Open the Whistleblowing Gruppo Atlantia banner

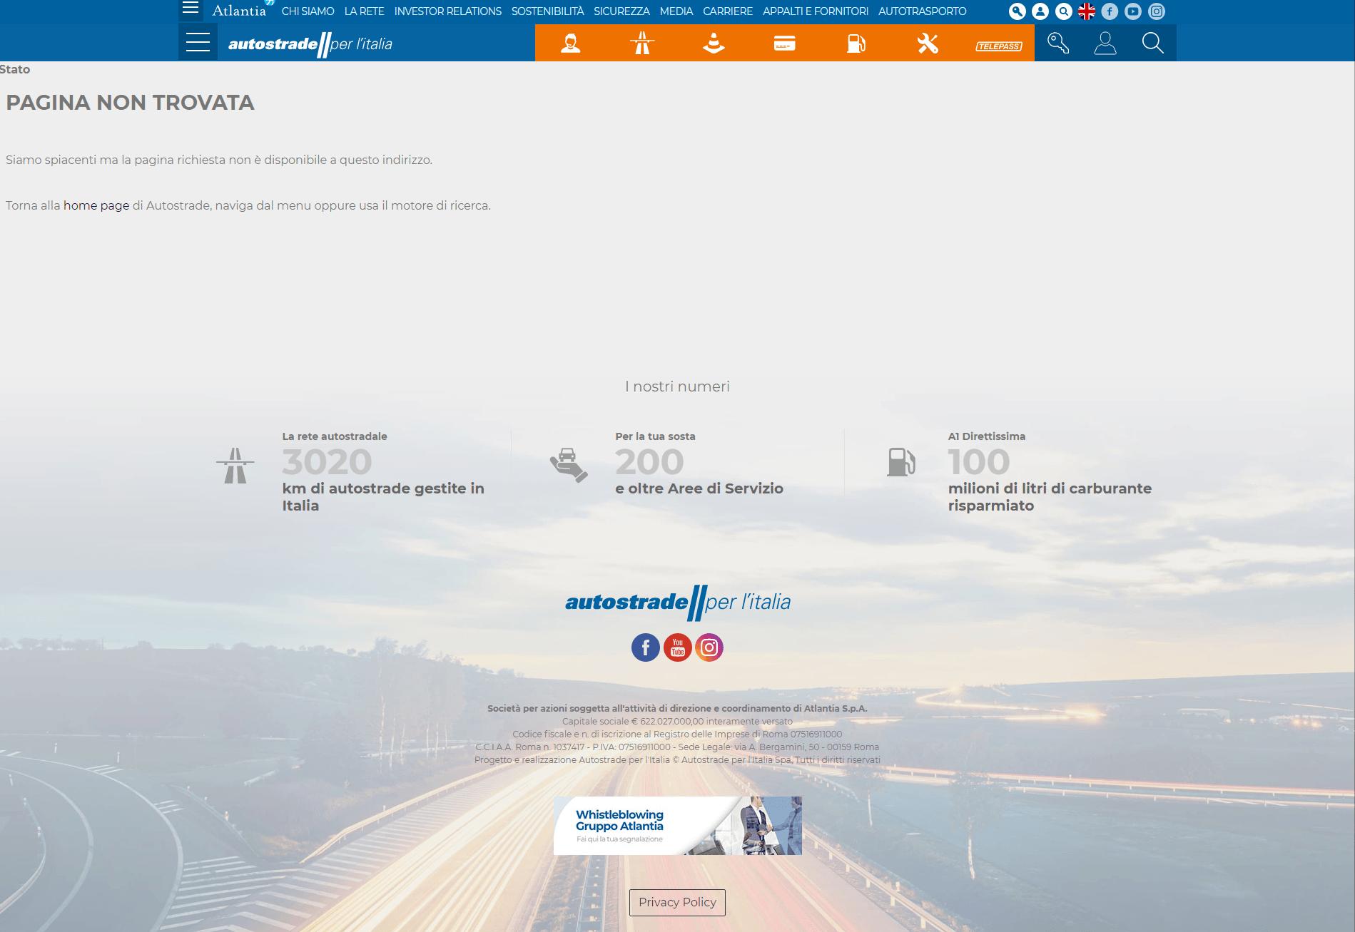pos(677,826)
